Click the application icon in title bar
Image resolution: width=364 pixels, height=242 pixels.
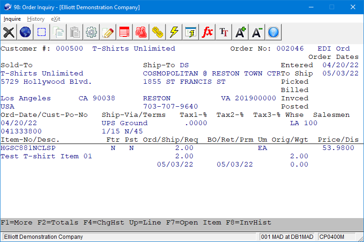(8, 7)
